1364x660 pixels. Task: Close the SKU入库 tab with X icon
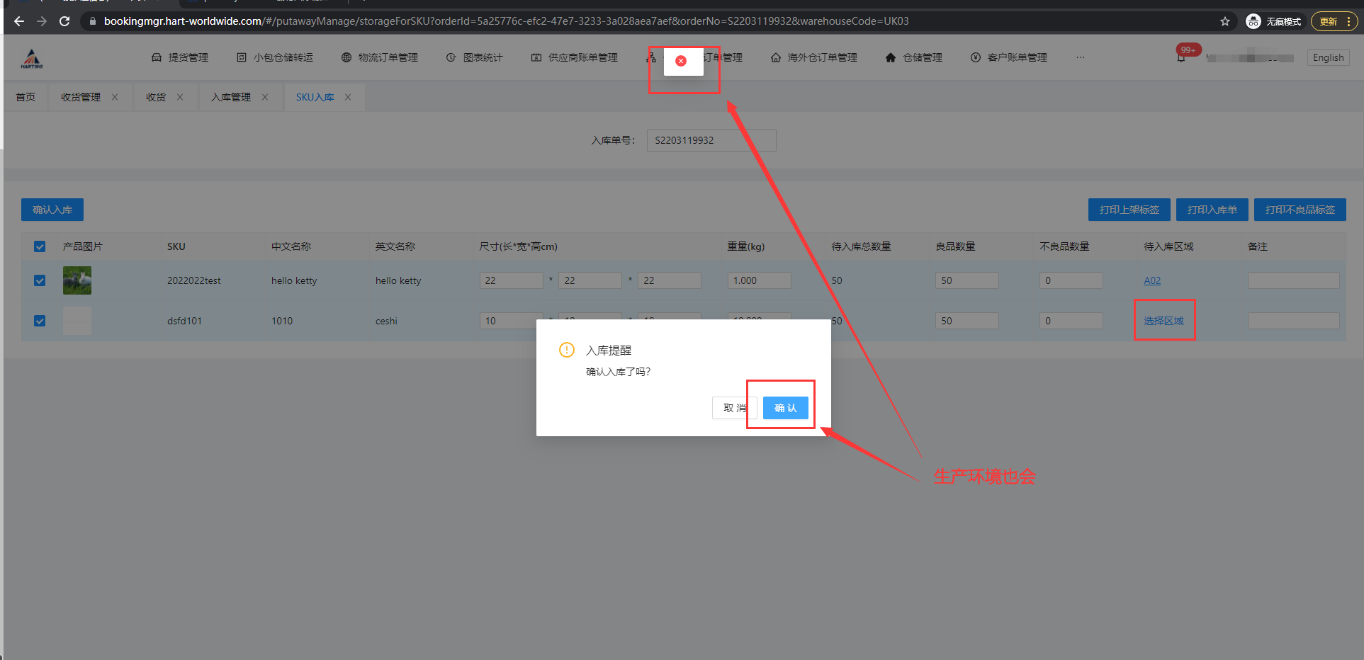pos(348,97)
